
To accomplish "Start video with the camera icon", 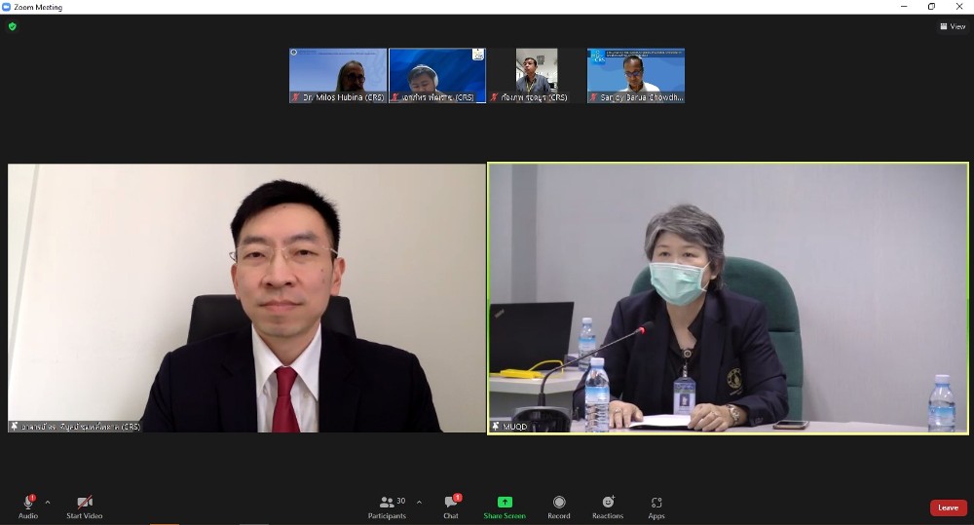I will coord(84,503).
